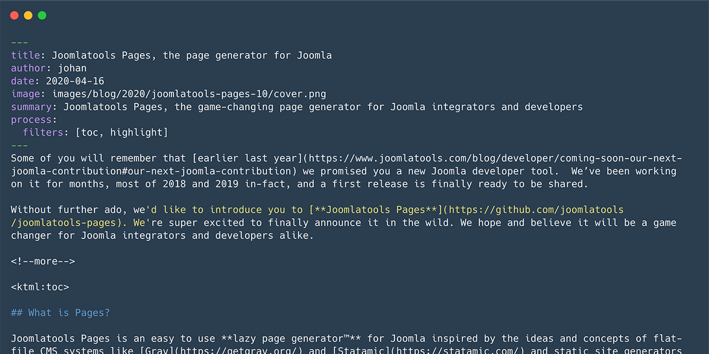Click the cover.png image path
The width and height of the screenshot is (709, 354).
(x=189, y=94)
